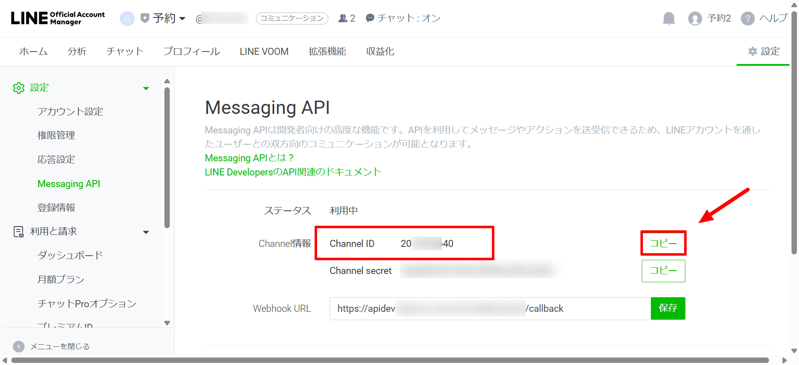Click the horizontal scrollbar left arrow
Screen dimensions: 799x365
(x=5, y=360)
